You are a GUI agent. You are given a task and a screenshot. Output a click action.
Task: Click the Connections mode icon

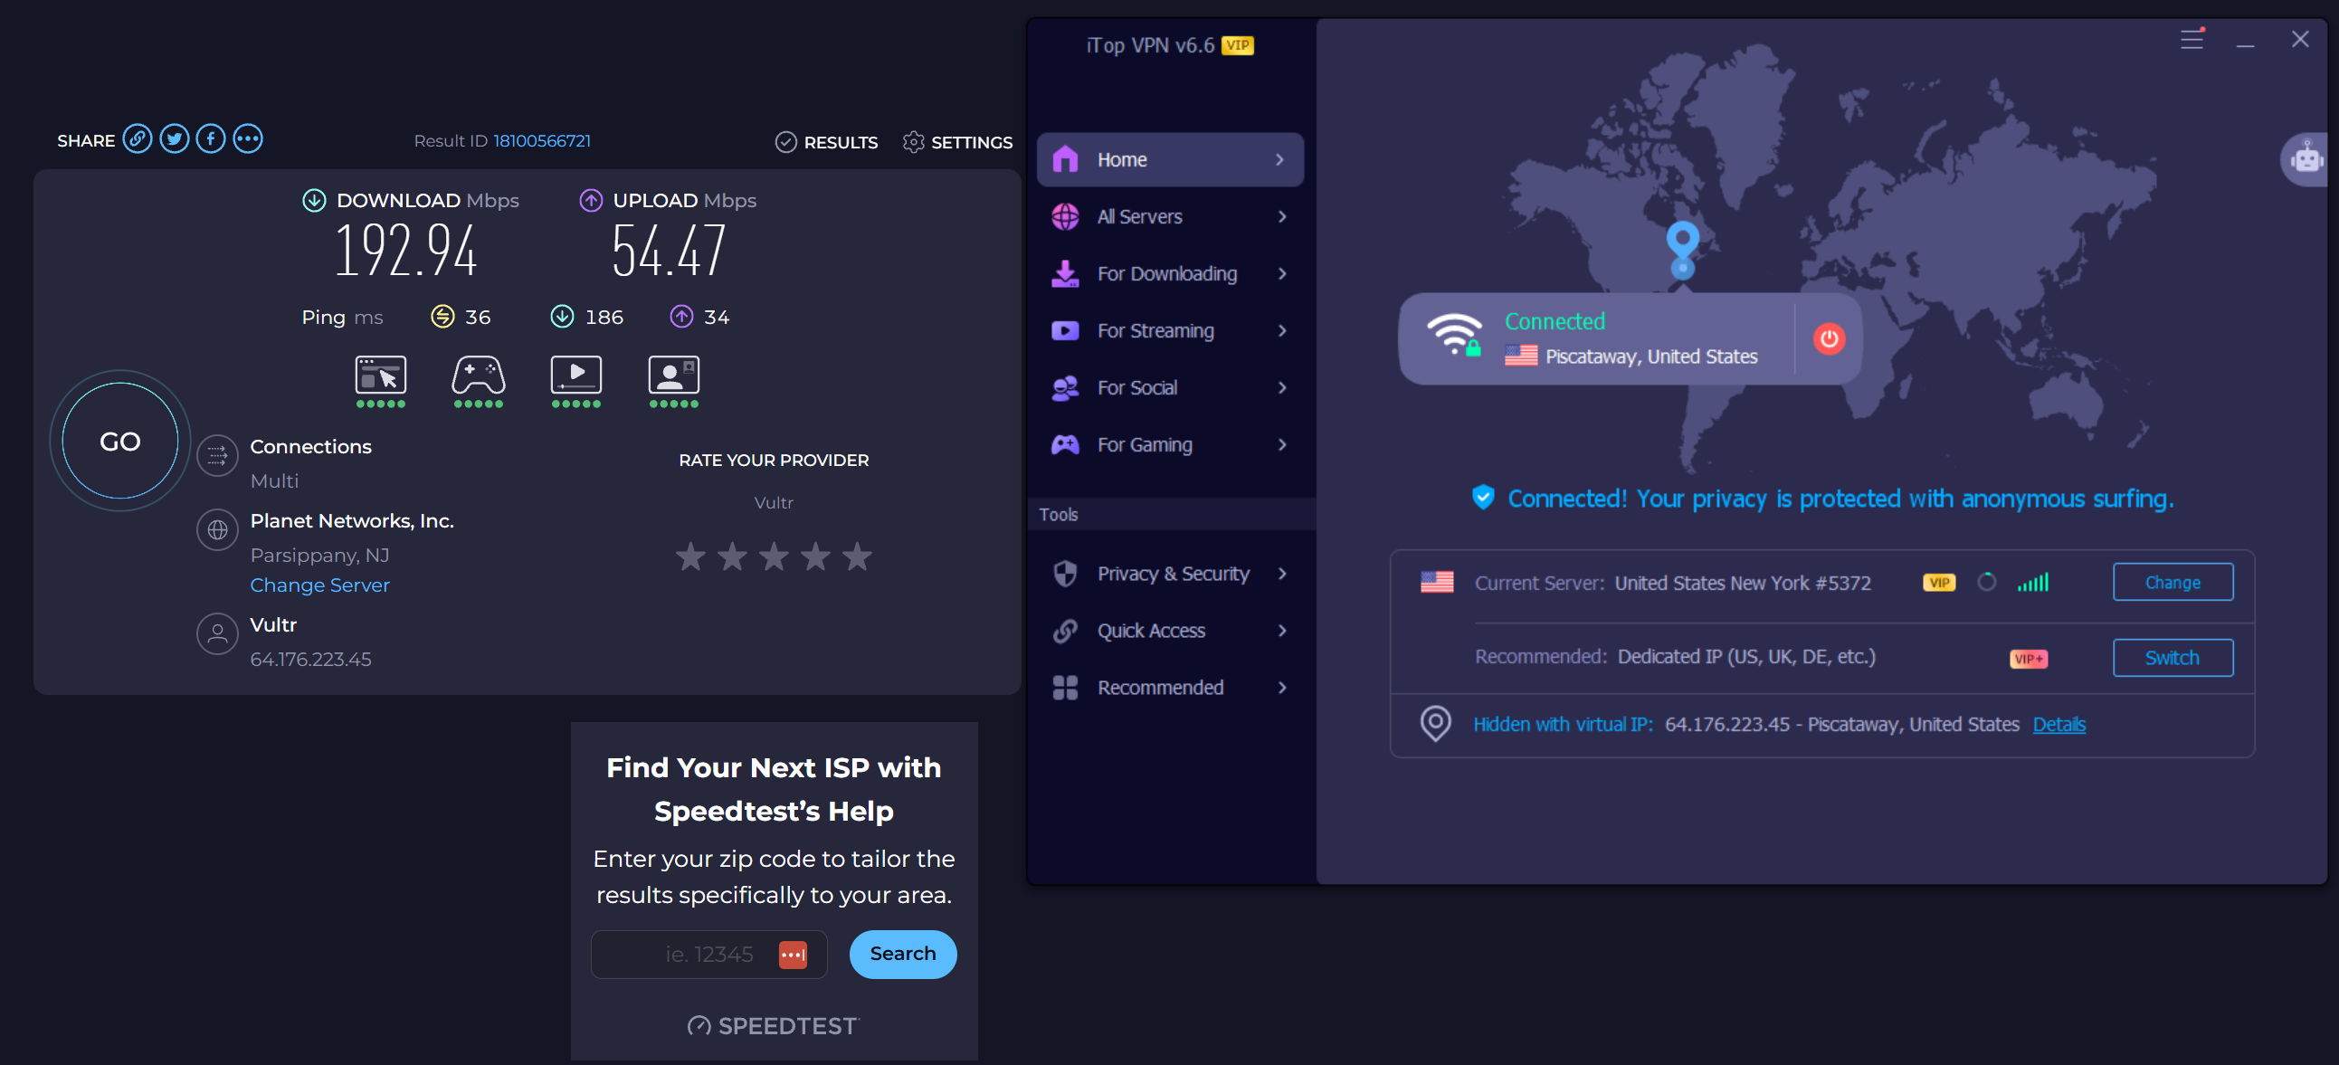click(x=217, y=456)
